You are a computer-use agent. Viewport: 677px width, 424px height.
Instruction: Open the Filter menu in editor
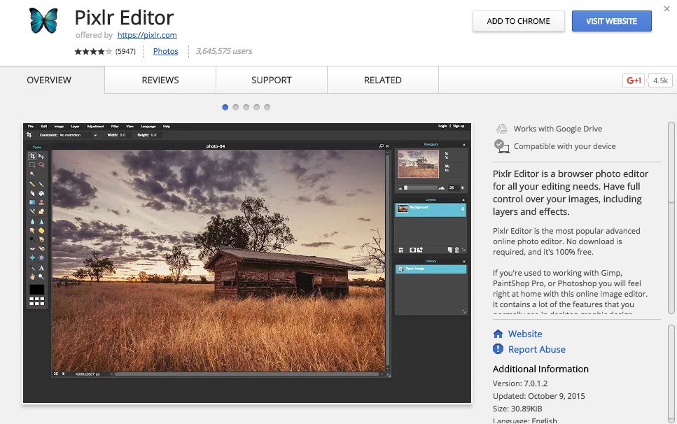coord(115,126)
